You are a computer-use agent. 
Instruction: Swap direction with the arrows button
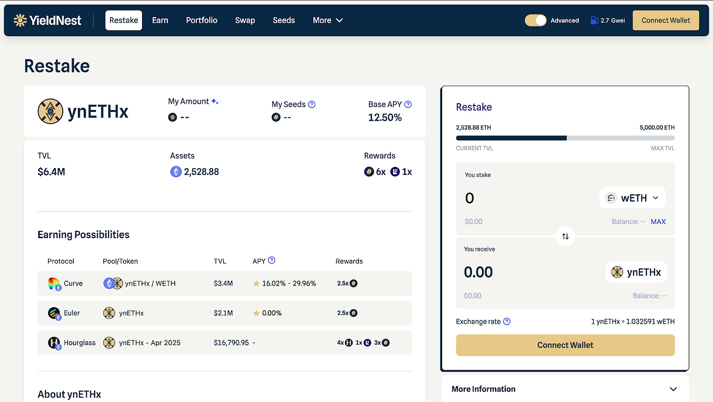coord(565,236)
